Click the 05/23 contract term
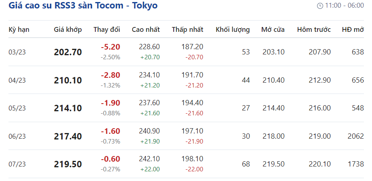This screenshot has width=372, height=181. (x=17, y=108)
